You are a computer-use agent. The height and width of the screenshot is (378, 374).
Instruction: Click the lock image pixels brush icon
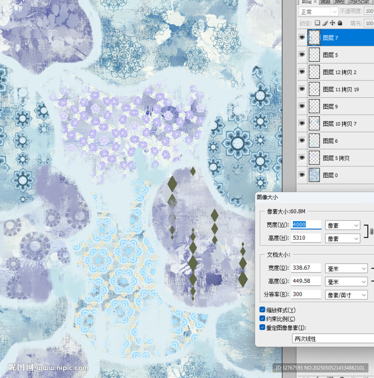325,23
